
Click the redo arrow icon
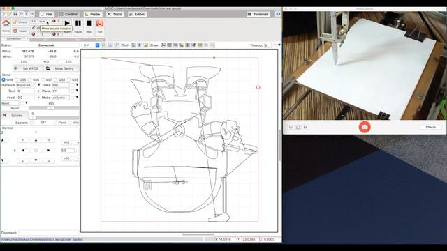(x=31, y=14)
